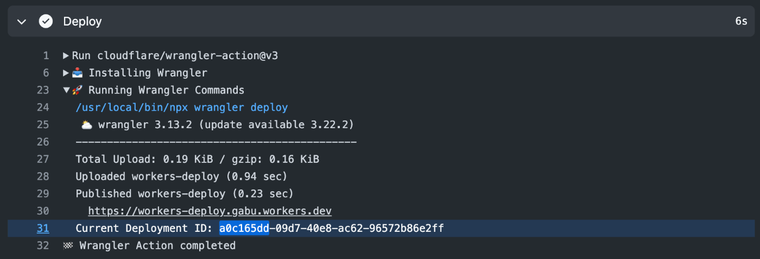This screenshot has height=259, width=760.
Task: Click the rocket icon on line 23
Action: 77,90
